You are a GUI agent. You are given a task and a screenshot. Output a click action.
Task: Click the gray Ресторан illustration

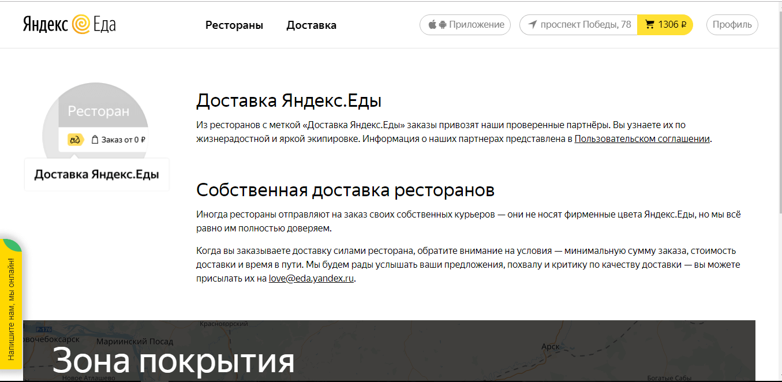pyautogui.click(x=98, y=111)
